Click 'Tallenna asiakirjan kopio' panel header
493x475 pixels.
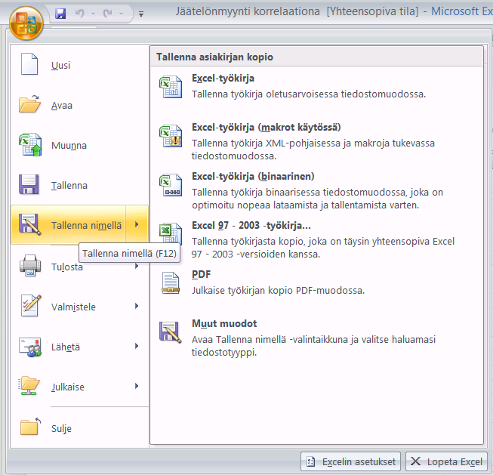[x=214, y=57]
